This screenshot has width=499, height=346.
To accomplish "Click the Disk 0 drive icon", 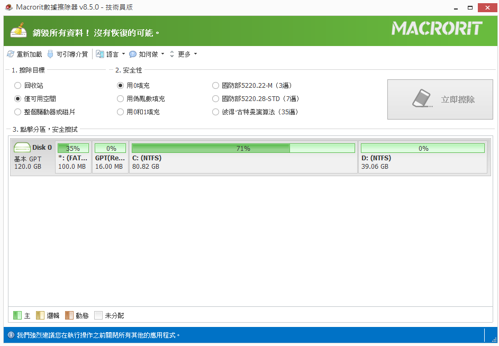I will click(x=22, y=148).
